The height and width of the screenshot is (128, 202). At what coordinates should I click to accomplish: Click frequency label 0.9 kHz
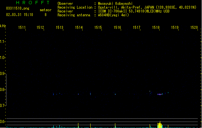2,74
